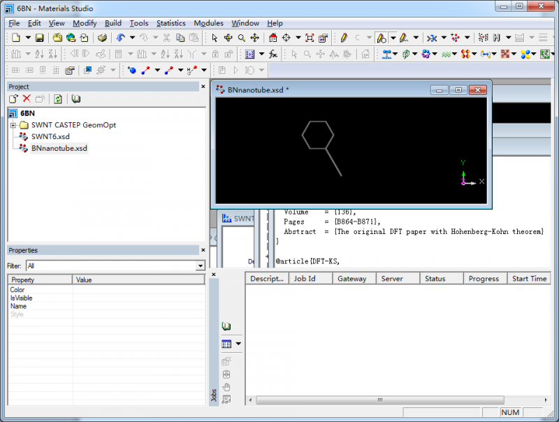
Task: Select the arrow Selection pointer tool
Action: [215, 38]
